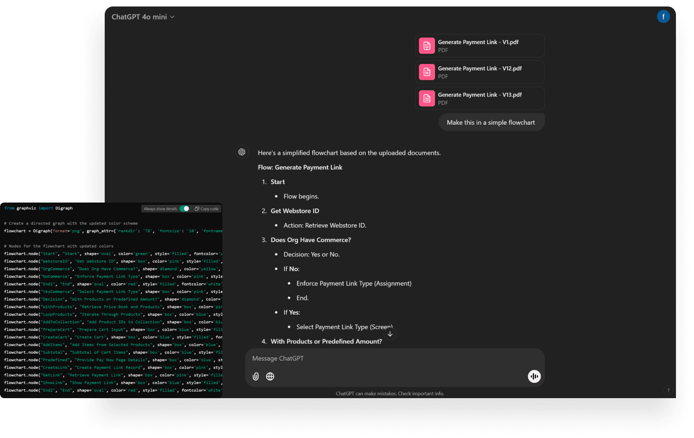
Task: Click the ChatGPT logo beside the response
Action: pyautogui.click(x=242, y=152)
